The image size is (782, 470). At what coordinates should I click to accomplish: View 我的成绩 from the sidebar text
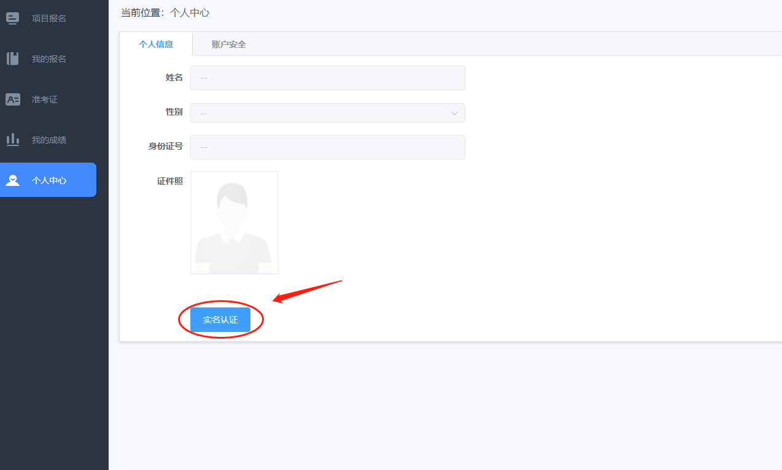[49, 140]
